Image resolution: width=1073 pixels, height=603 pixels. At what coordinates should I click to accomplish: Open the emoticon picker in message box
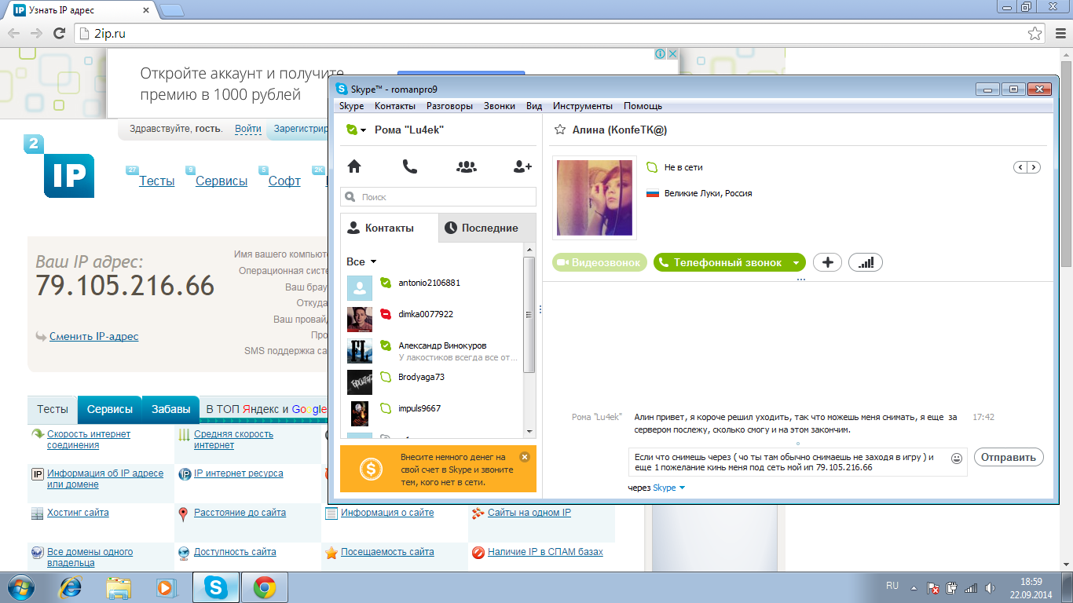coord(957,459)
